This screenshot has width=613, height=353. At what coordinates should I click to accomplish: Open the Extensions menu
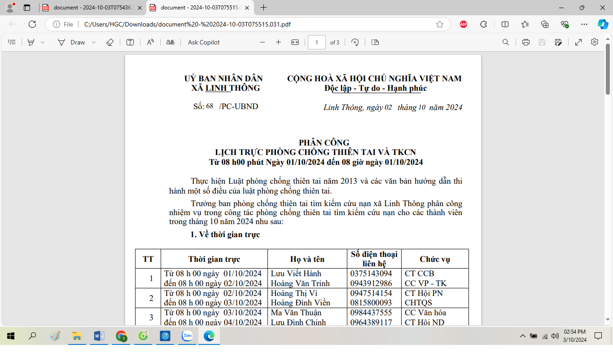click(x=483, y=24)
